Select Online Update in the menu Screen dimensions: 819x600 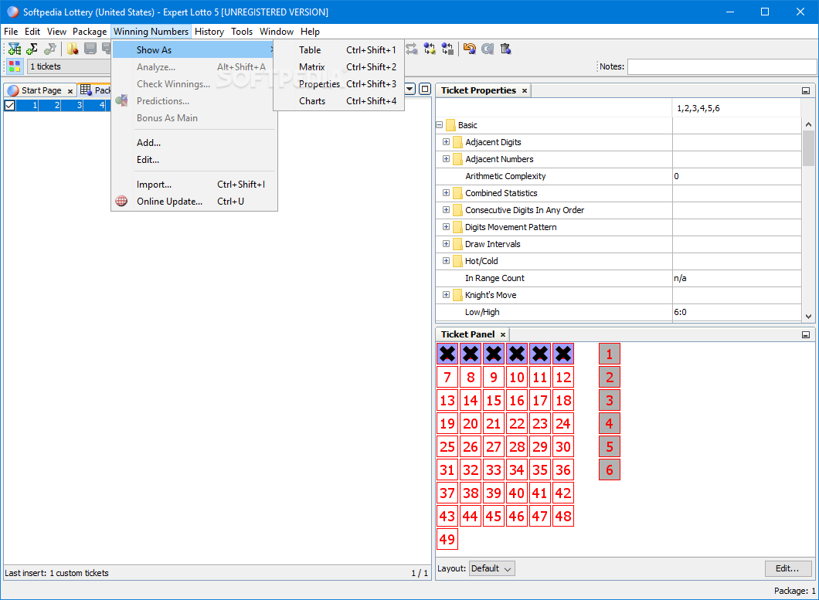[194, 201]
